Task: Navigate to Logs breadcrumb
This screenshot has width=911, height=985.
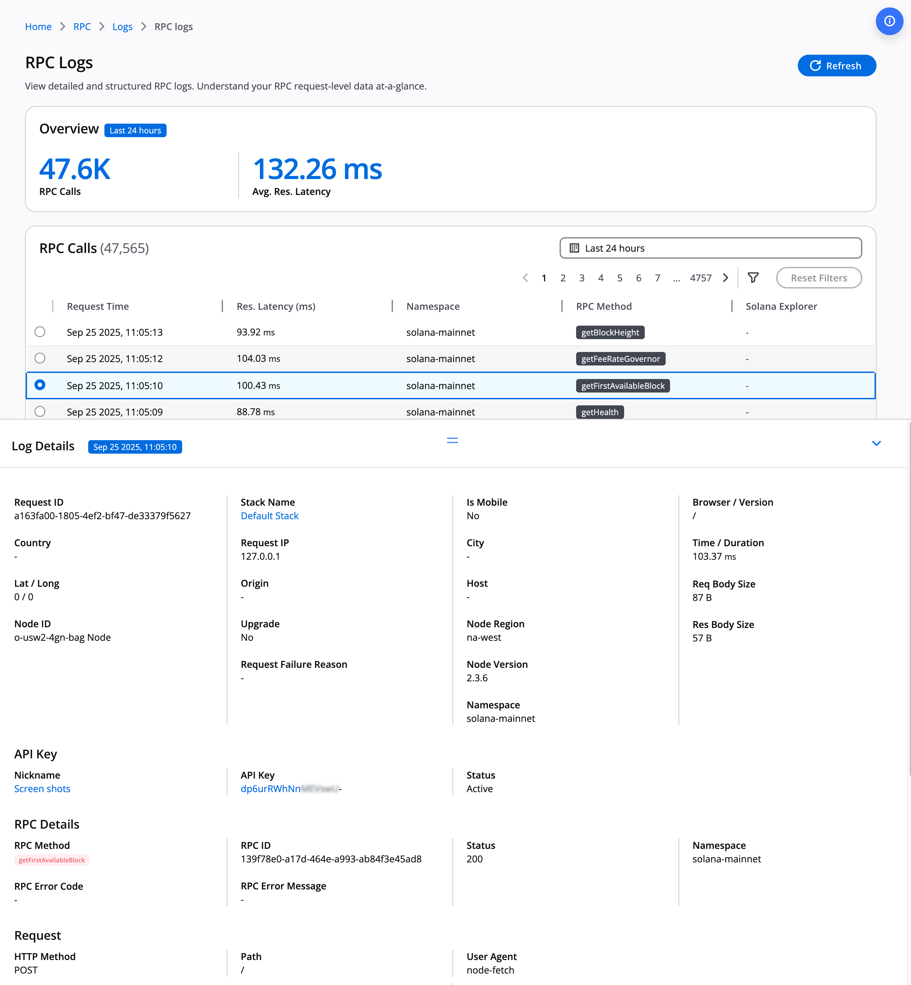Action: [x=122, y=27]
